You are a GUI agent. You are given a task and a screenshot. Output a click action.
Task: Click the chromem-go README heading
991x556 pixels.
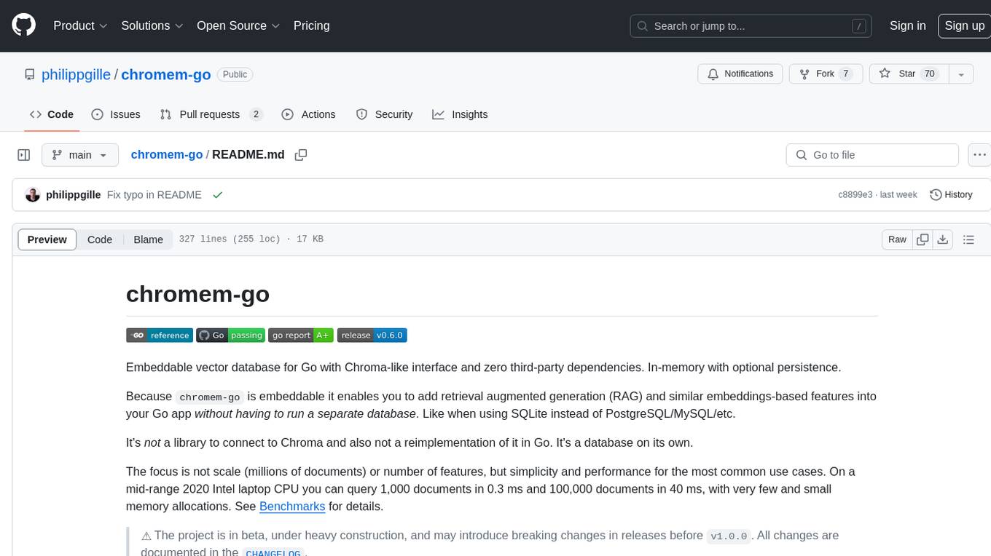click(x=197, y=294)
